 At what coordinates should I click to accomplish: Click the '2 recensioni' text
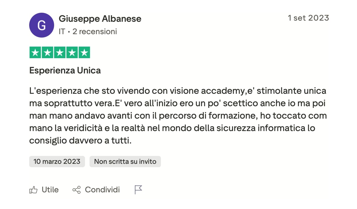click(x=95, y=31)
